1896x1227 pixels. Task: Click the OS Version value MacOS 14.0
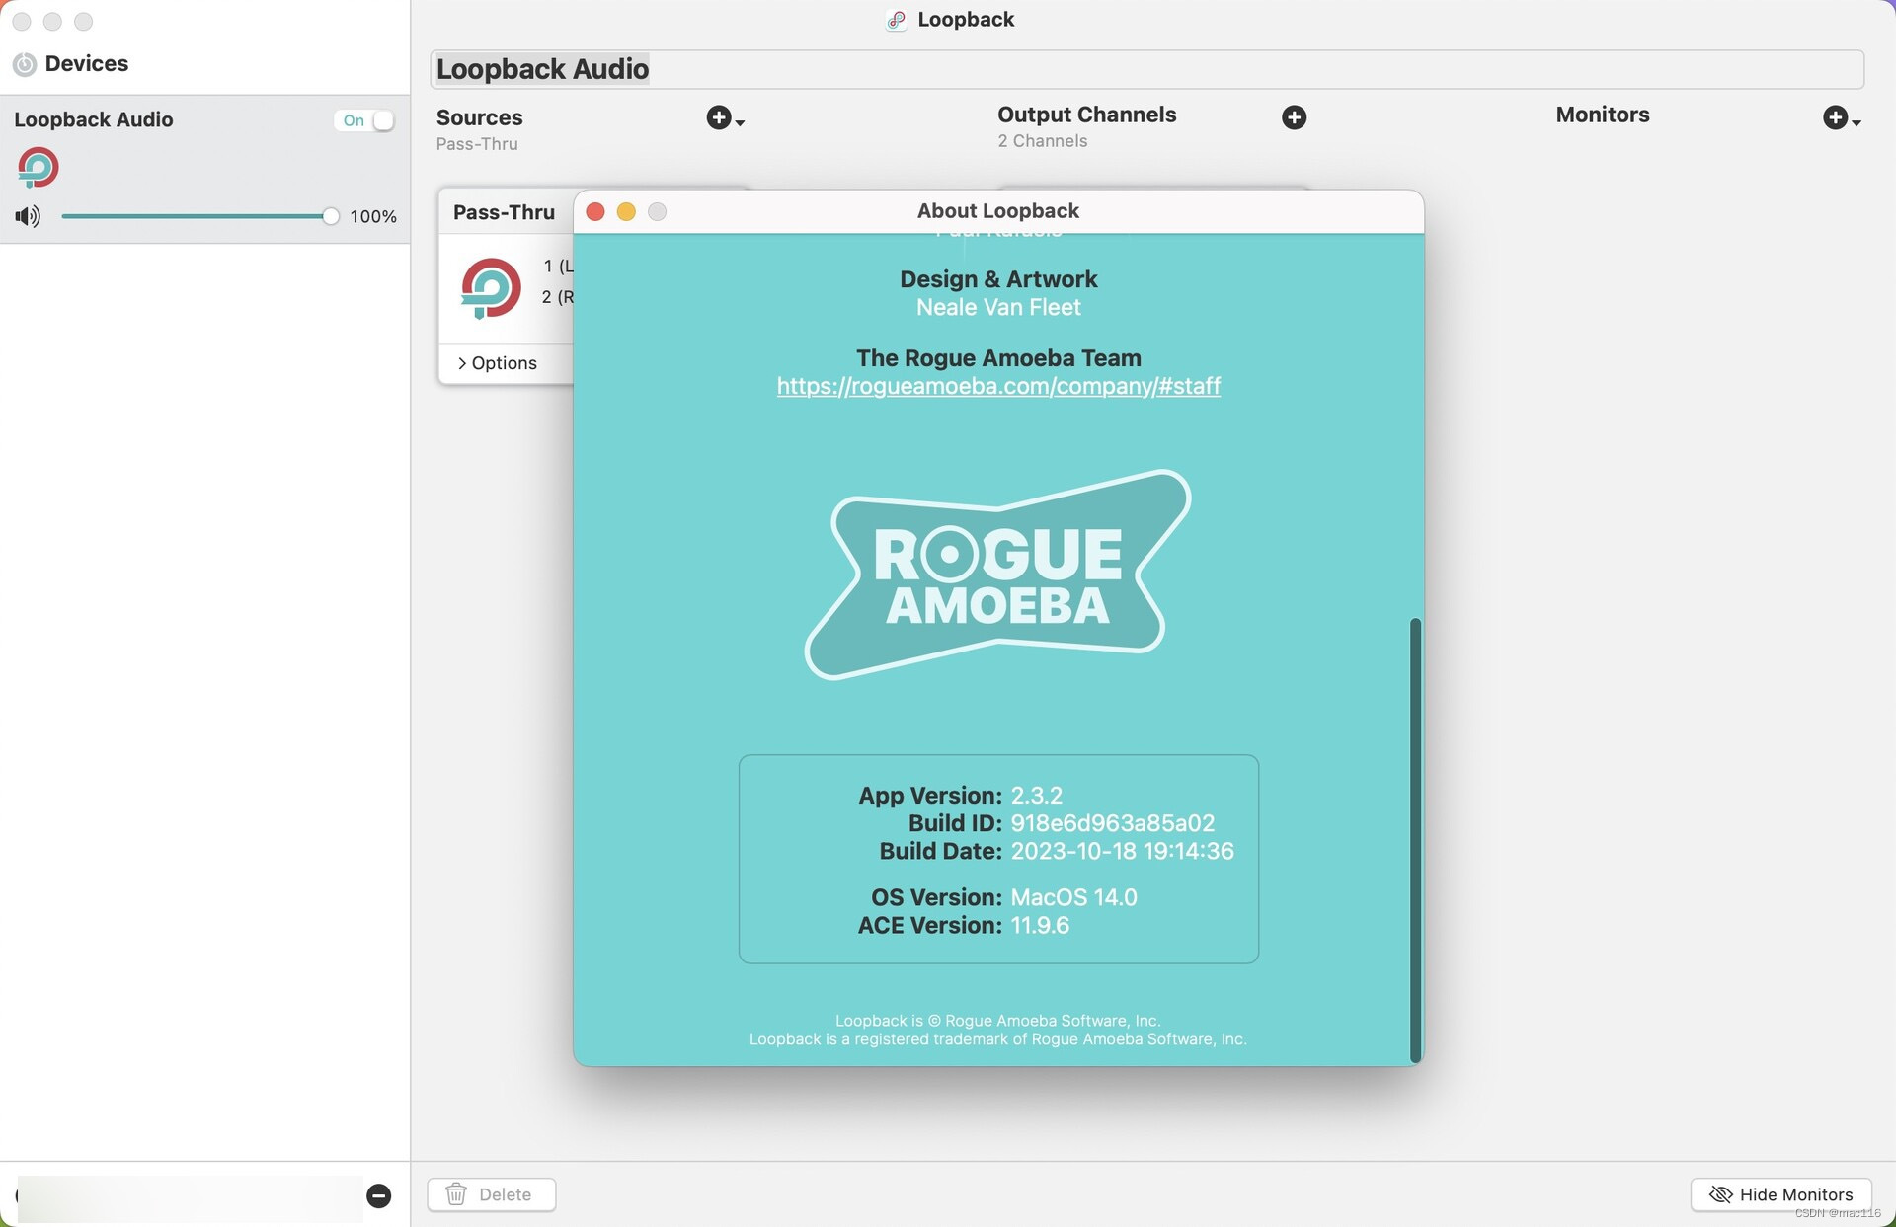[1073, 897]
